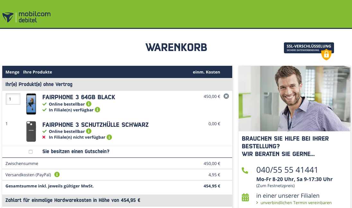The image size is (352, 208).
Task: Click the advisor photo in the help panel
Action: point(294,99)
